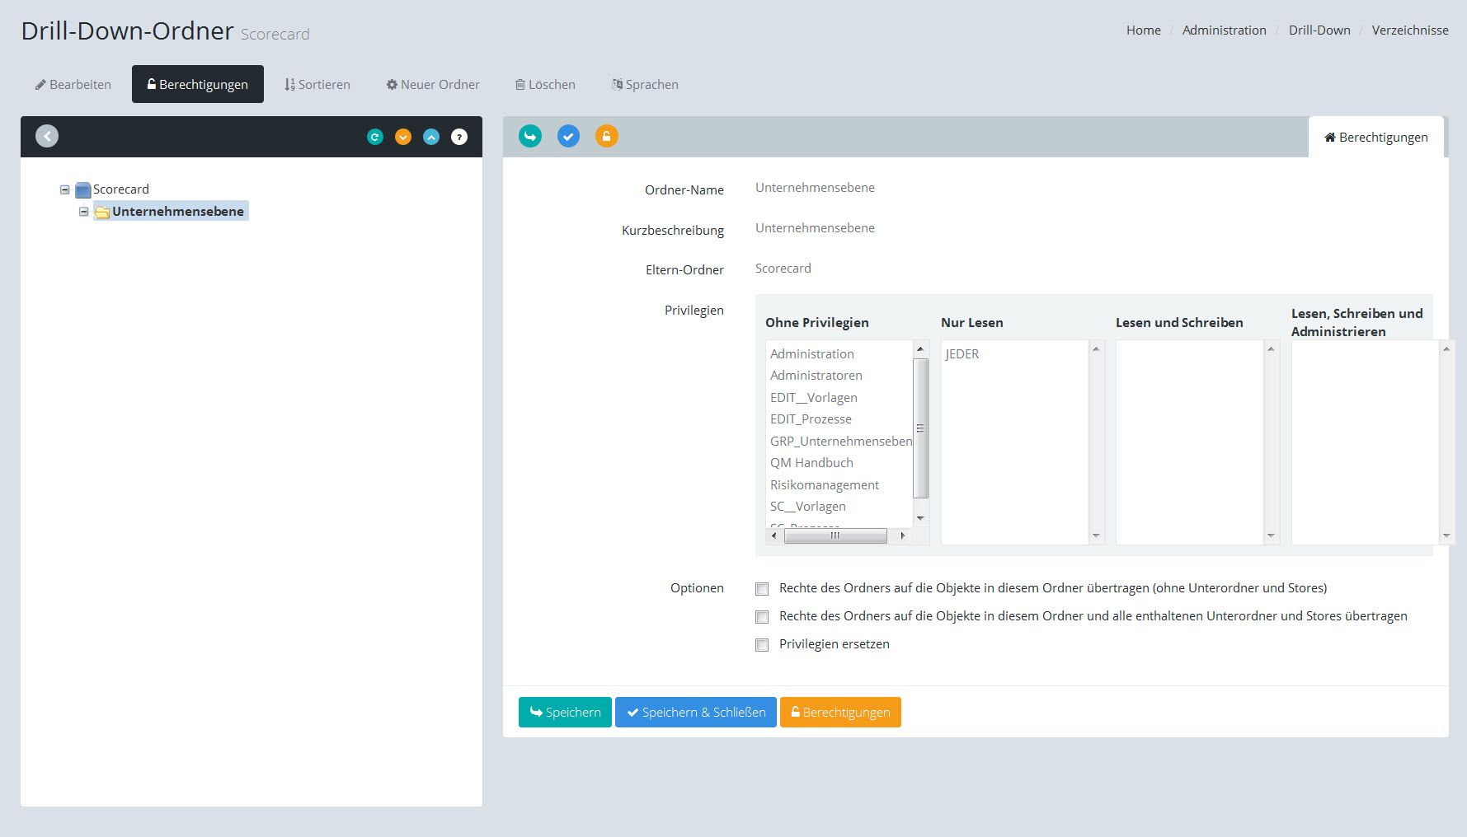This screenshot has height=837, width=1467.
Task: Open the Sortieren tab
Action: [x=317, y=85]
